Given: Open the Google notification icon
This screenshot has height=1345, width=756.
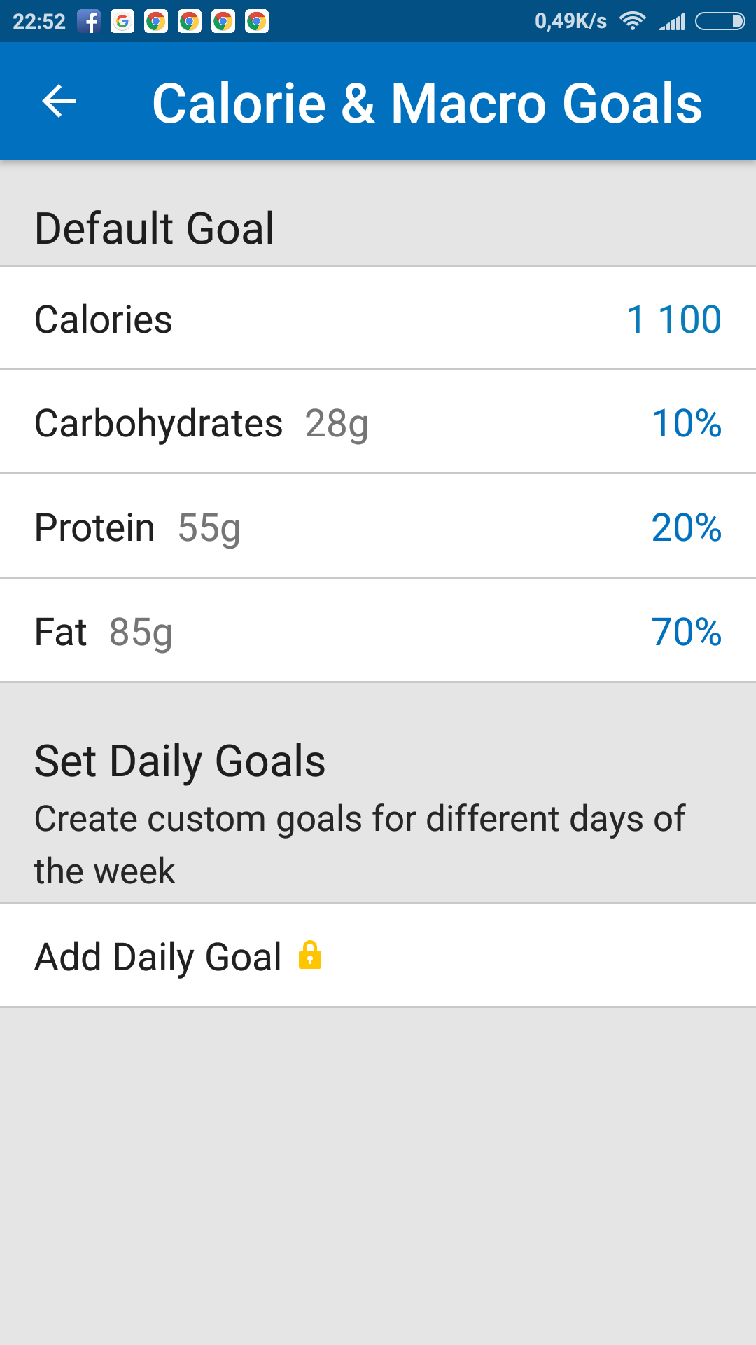Looking at the screenshot, I should point(122,22).
